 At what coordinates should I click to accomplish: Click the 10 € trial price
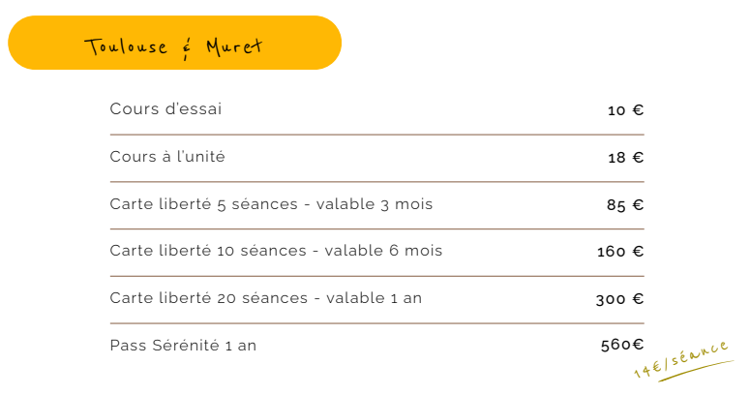tap(625, 110)
